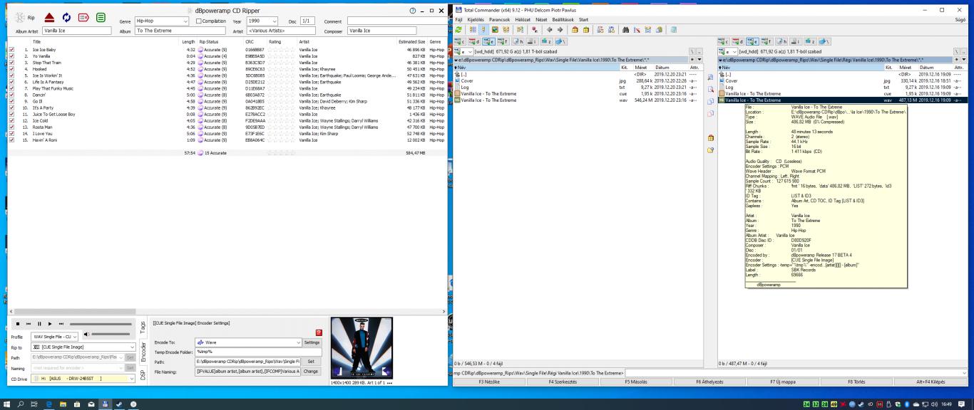The width and height of the screenshot is (974, 410).
Task: Click F5 Másolás copy button
Action: coord(636,382)
